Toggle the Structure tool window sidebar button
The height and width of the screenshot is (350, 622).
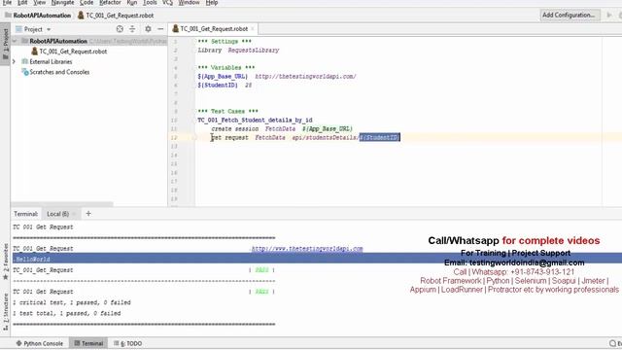coord(5,312)
